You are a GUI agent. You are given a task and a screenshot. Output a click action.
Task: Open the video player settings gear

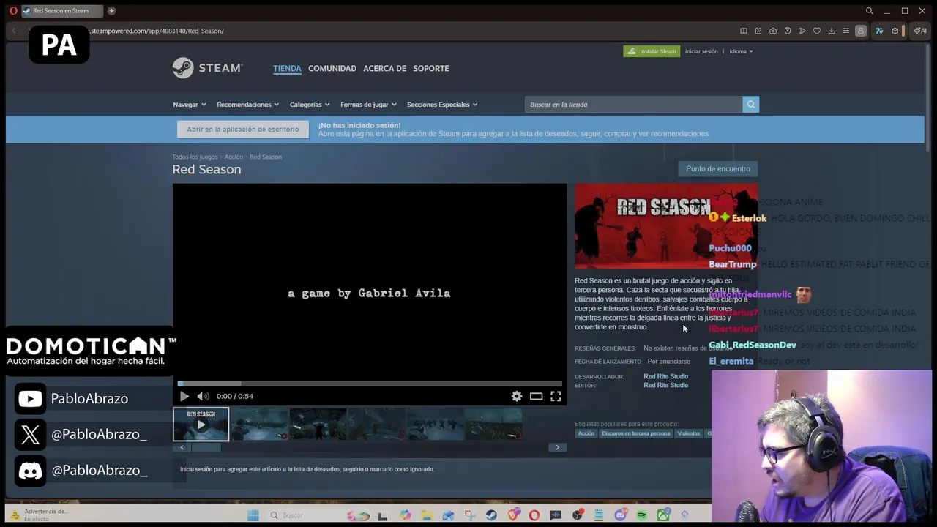517,396
